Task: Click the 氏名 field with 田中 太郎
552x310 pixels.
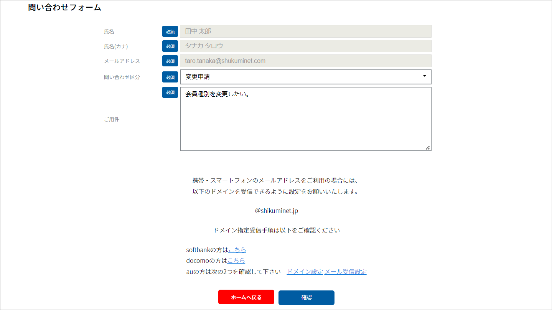Action: [x=305, y=31]
